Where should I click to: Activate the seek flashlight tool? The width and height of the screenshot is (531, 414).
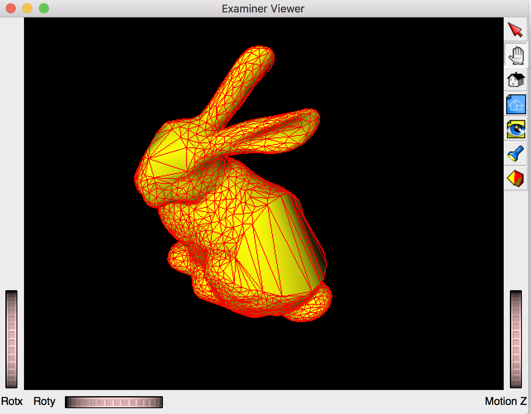point(515,154)
